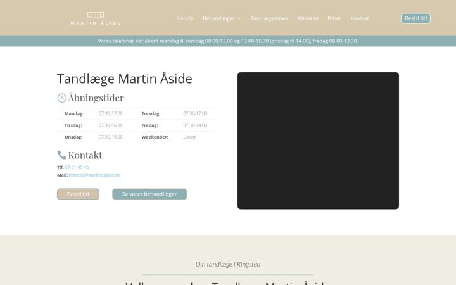Click the Tirsdag: row label

[73, 125]
